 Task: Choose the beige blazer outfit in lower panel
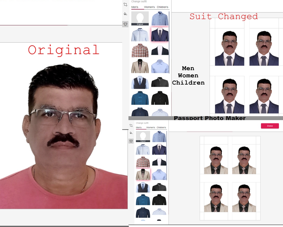coord(143,174)
